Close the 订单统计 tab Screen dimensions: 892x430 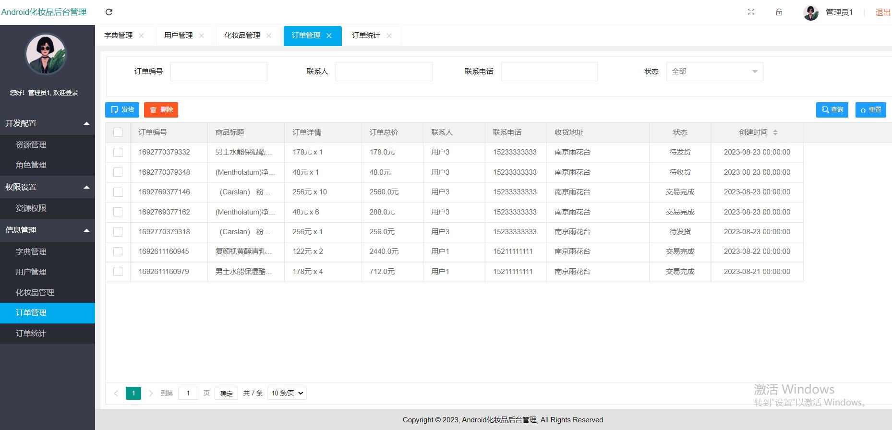(389, 36)
